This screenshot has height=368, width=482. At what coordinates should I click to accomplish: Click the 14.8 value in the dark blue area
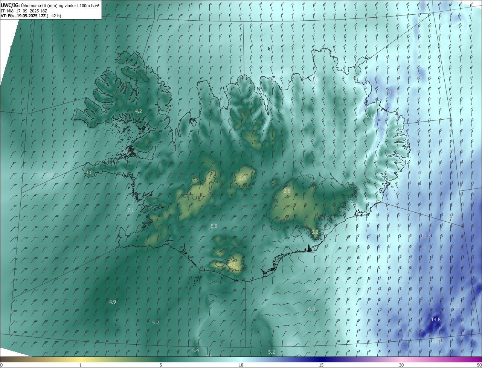[436, 319]
